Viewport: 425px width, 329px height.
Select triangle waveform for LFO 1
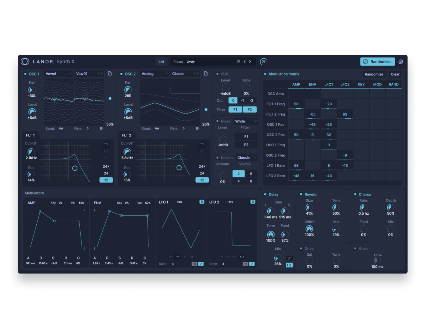pos(177,257)
